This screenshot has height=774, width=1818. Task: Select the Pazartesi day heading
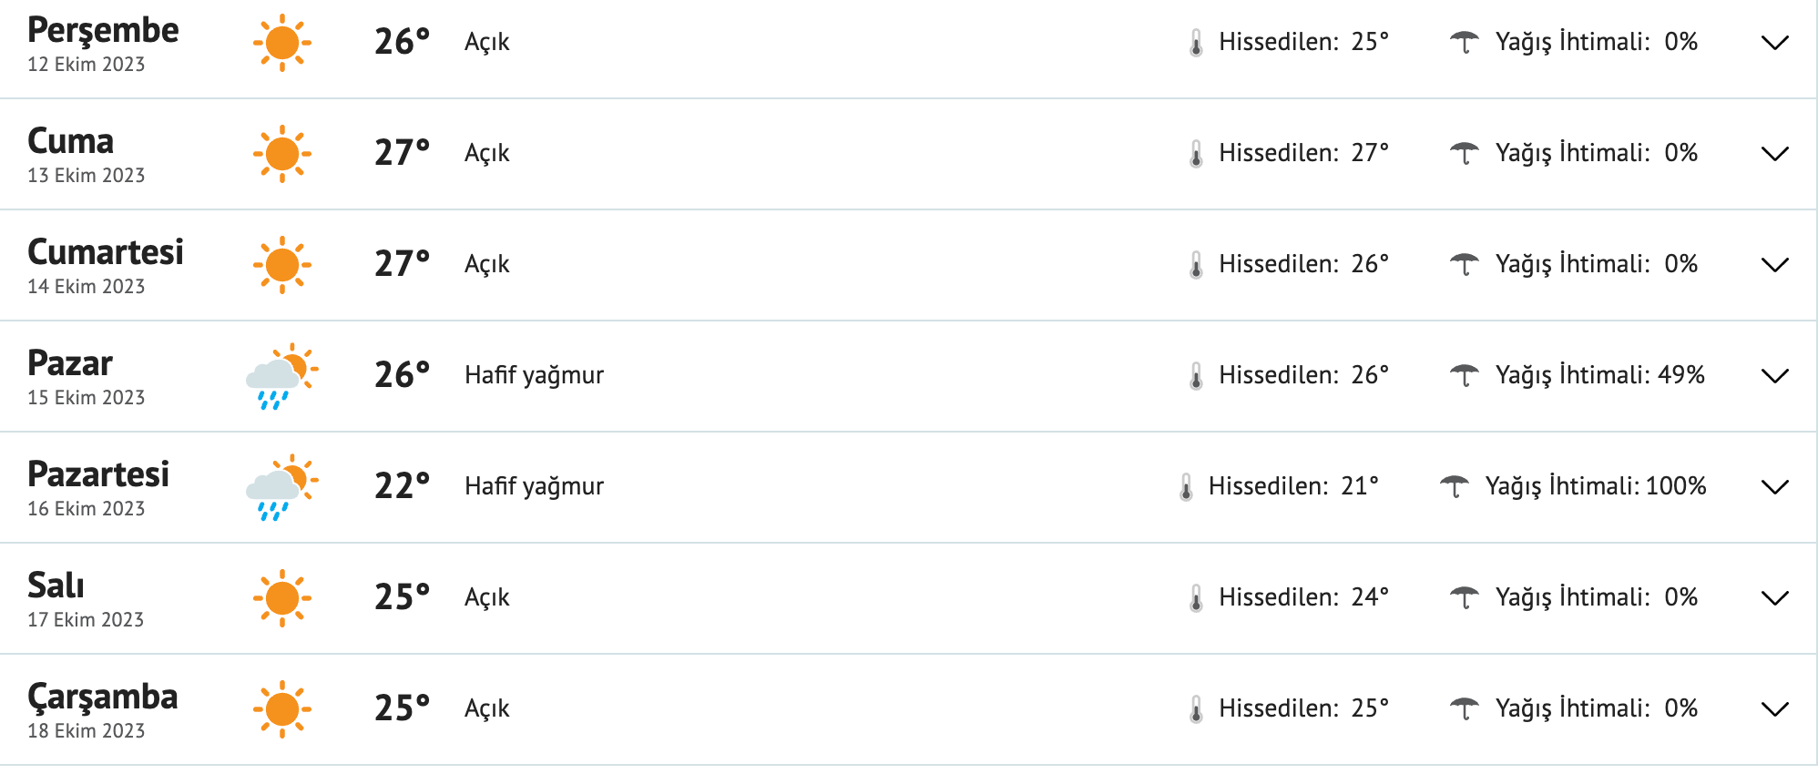point(98,474)
